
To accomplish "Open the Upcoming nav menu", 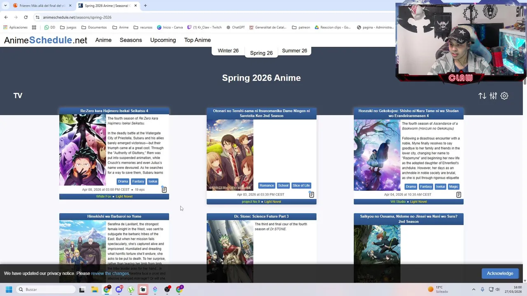I will (x=163, y=40).
